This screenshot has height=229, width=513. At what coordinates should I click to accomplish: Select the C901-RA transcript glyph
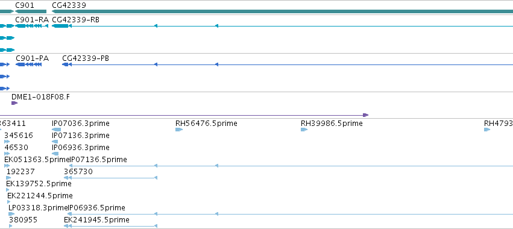[x=32, y=26]
